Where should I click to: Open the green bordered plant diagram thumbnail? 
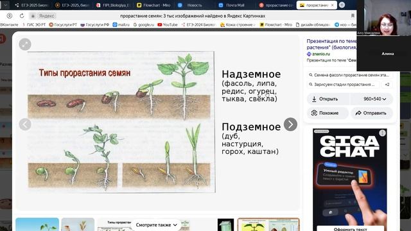[268, 224]
